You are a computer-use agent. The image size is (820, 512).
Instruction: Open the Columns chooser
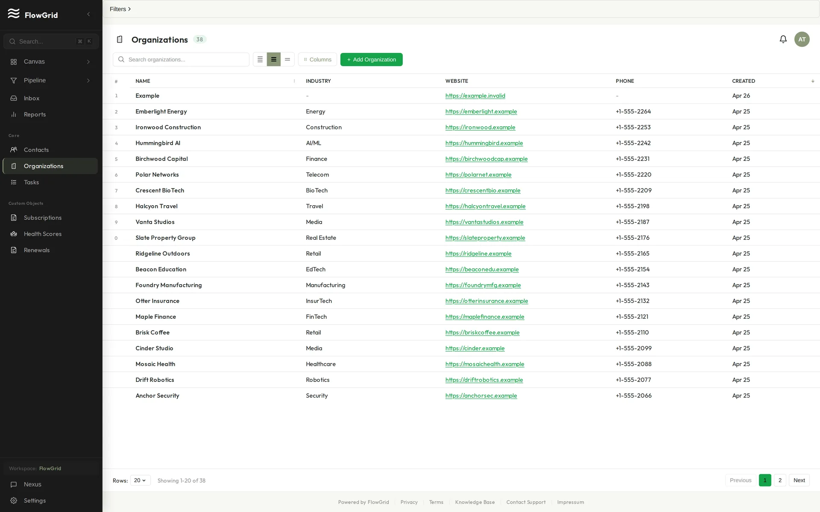pos(317,60)
